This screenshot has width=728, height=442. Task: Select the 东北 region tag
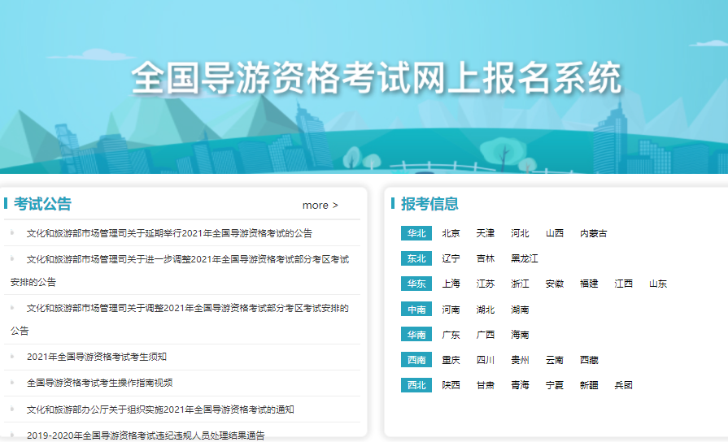point(416,258)
